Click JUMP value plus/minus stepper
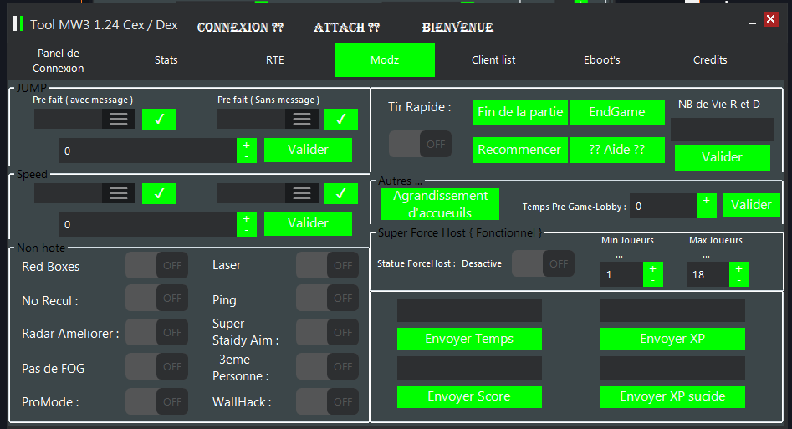This screenshot has width=792, height=429. tap(247, 151)
